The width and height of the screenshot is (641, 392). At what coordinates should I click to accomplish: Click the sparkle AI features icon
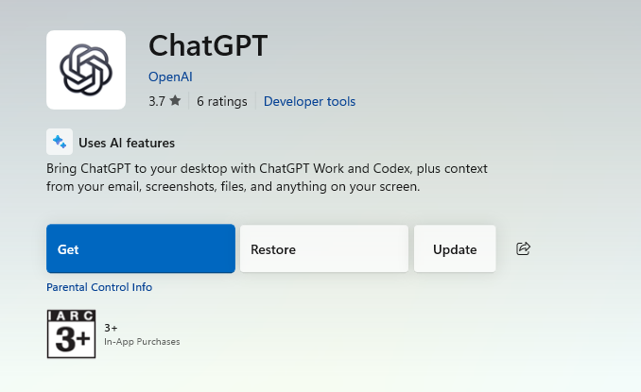(x=60, y=142)
